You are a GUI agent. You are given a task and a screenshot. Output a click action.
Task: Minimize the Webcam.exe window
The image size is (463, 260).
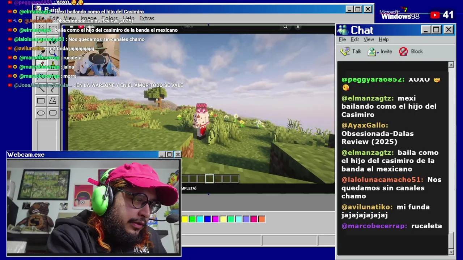(x=162, y=155)
